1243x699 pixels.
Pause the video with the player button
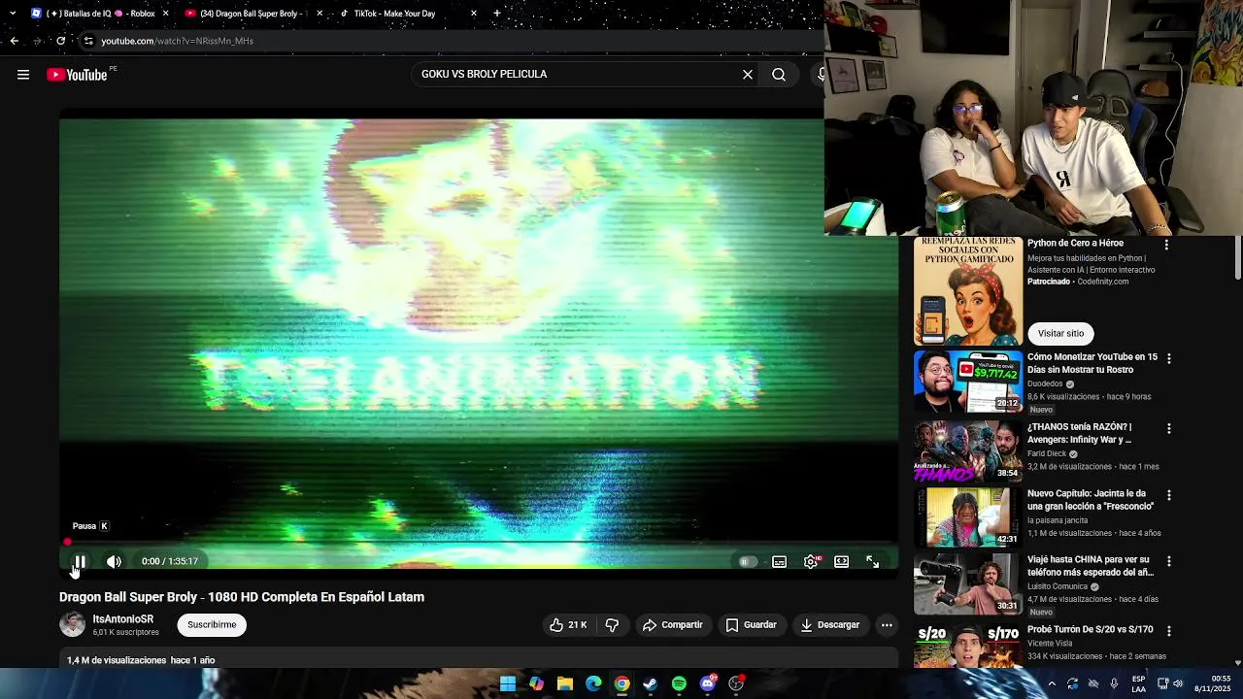click(x=81, y=561)
